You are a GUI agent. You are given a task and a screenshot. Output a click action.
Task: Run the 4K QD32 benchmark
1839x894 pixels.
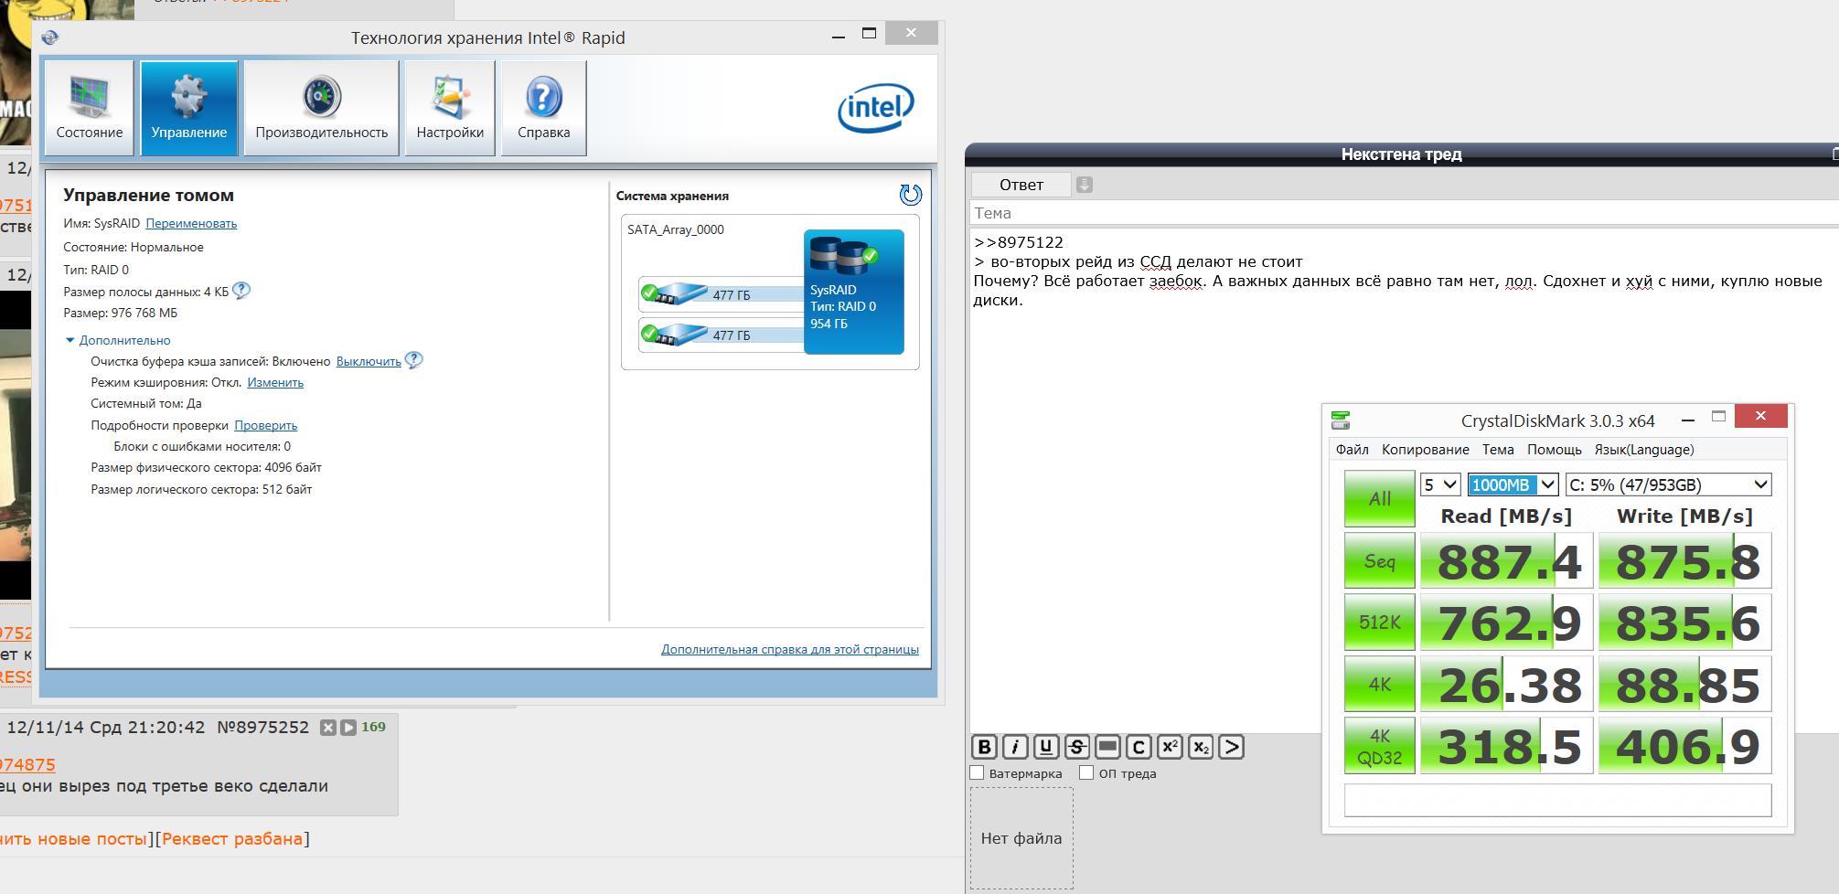pyautogui.click(x=1380, y=746)
